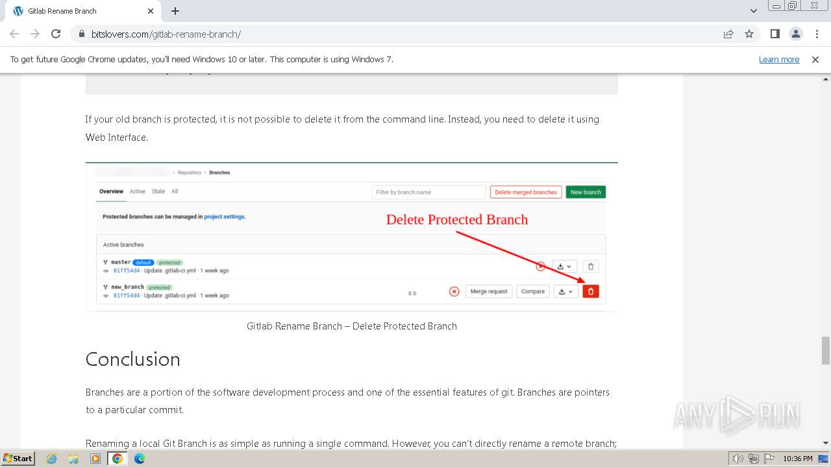This screenshot has width=831, height=467.
Task: Share this page icon in address bar
Action: pos(728,34)
